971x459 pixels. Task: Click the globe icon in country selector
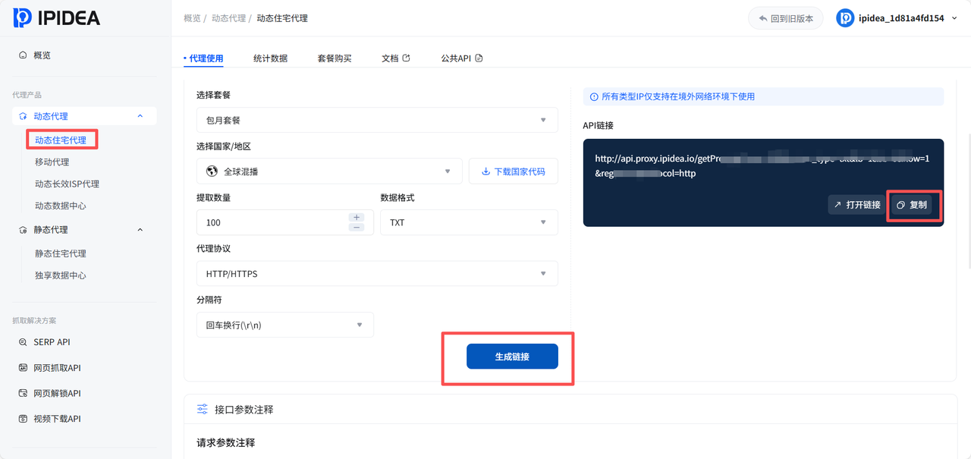click(x=212, y=171)
